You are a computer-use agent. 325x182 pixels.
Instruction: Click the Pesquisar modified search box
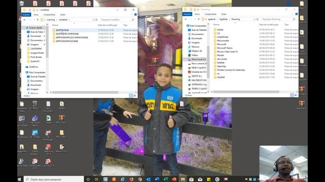117,20
